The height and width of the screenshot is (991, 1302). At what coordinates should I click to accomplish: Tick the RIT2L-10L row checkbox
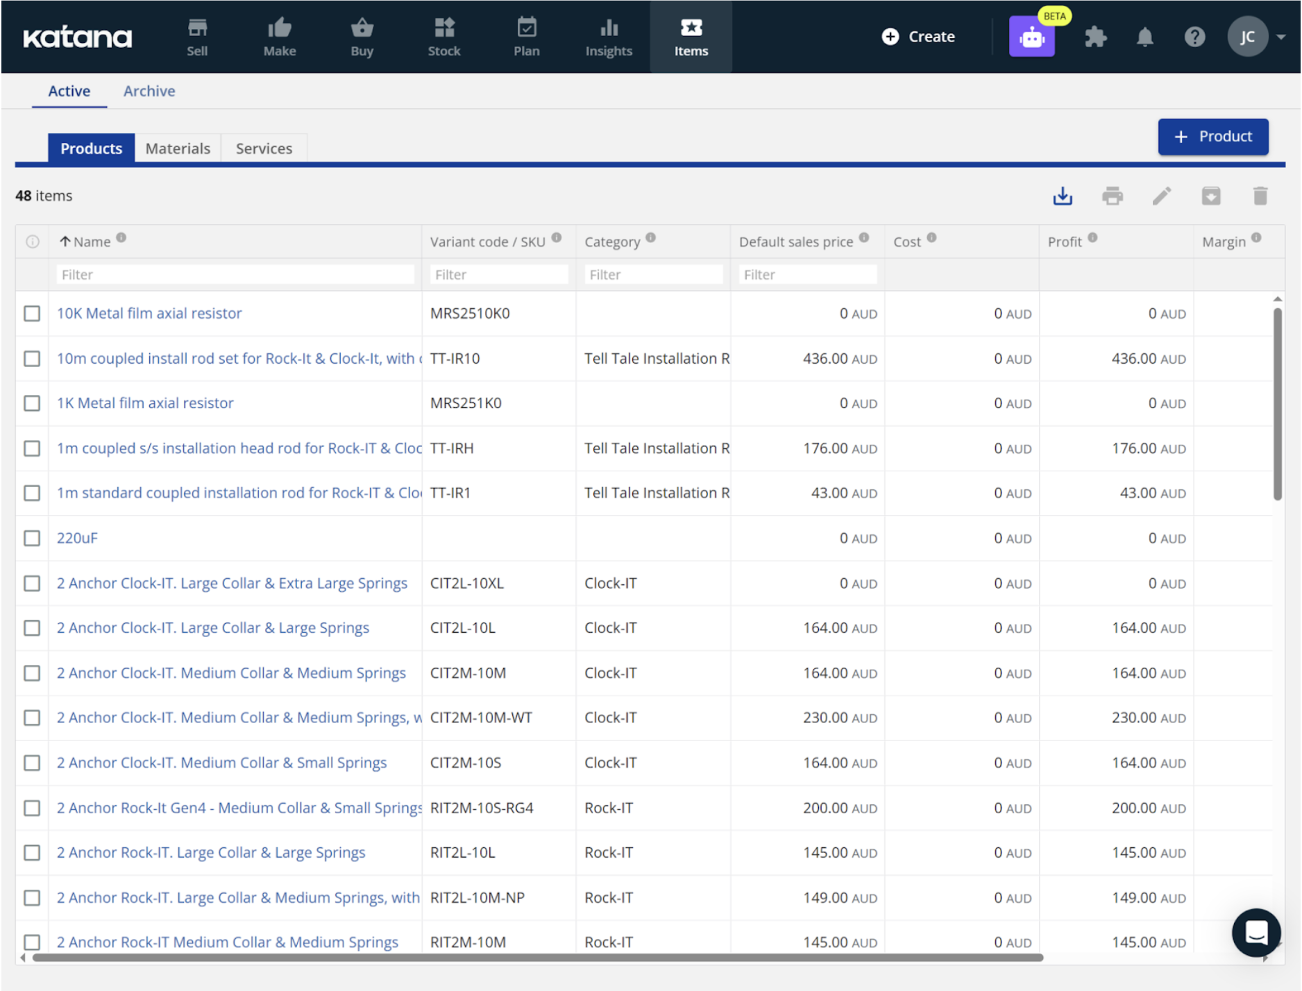pos(32,853)
